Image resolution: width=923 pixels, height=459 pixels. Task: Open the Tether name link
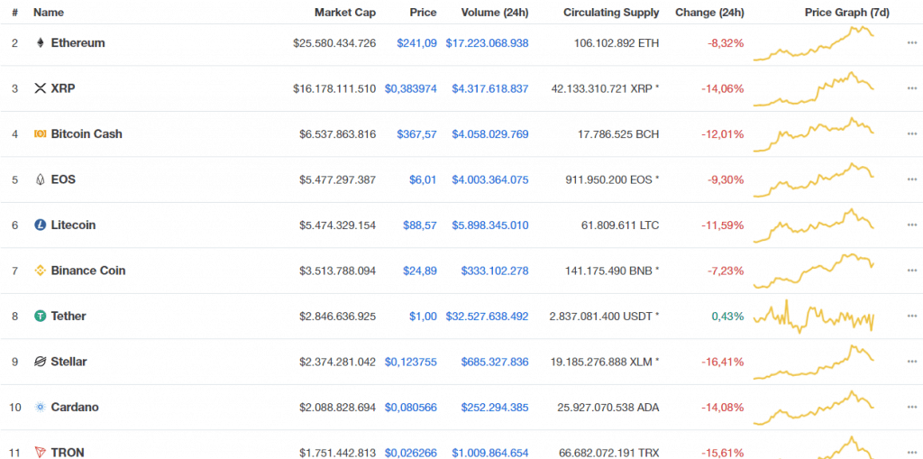(x=69, y=317)
